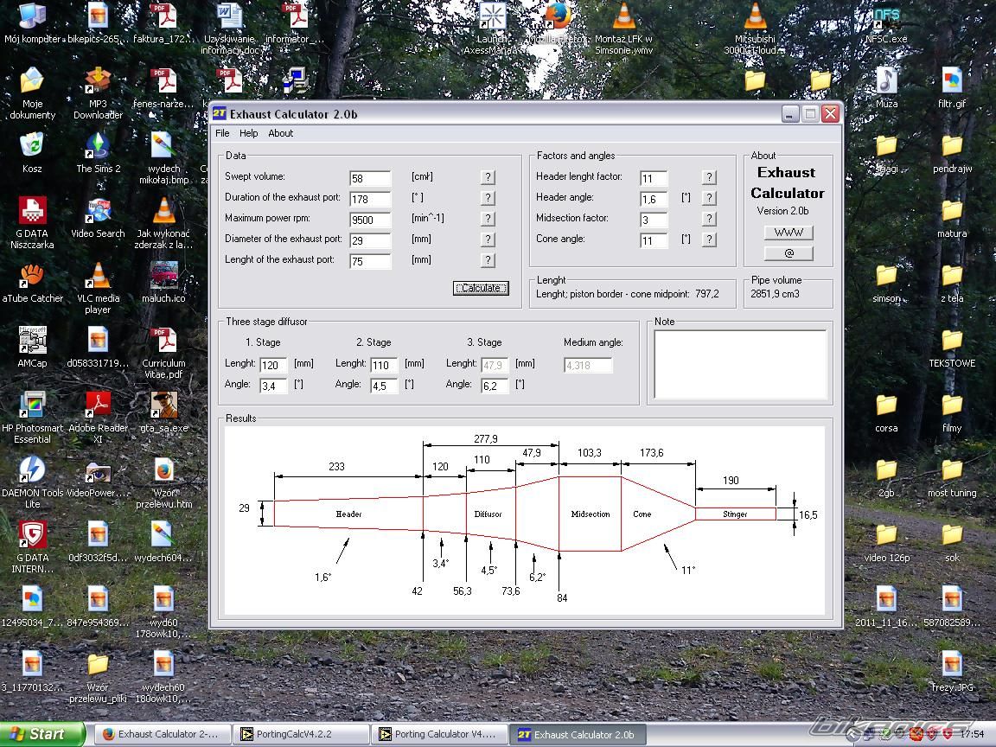Click Exhaust Calculator 2.0b taskbar button
This screenshot has height=747, width=996.
[578, 734]
